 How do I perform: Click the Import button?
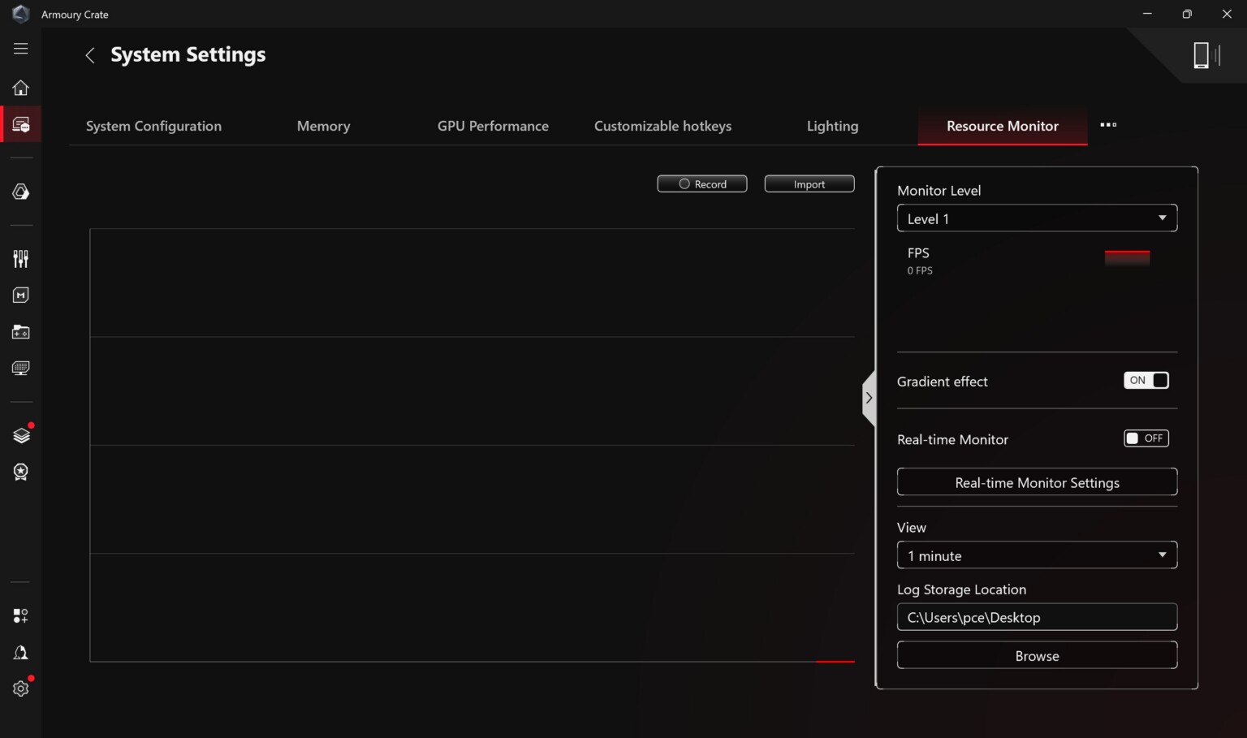coord(809,184)
